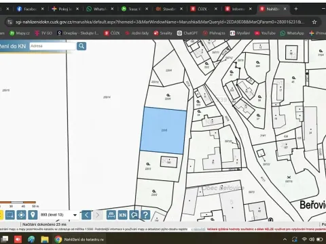
Task: Go to previous map view arrow
Action: coord(86,215)
